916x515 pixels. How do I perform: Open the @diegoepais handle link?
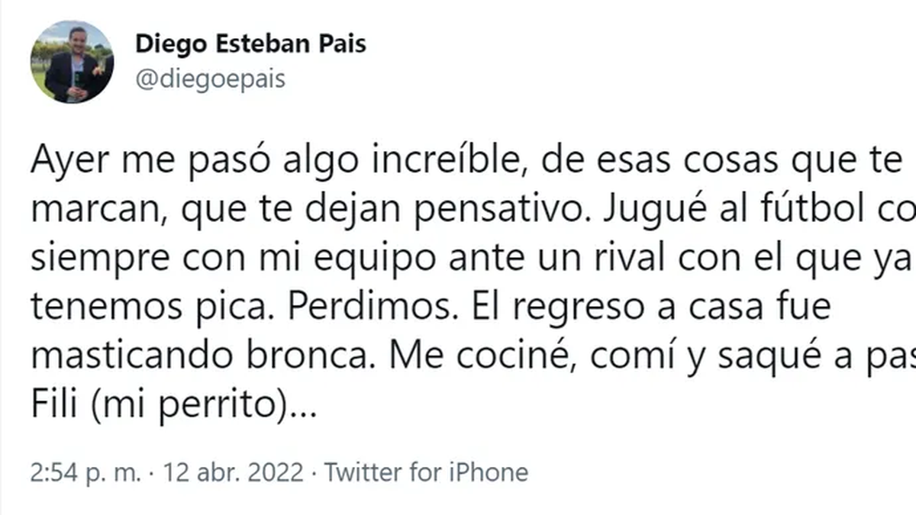coord(210,79)
